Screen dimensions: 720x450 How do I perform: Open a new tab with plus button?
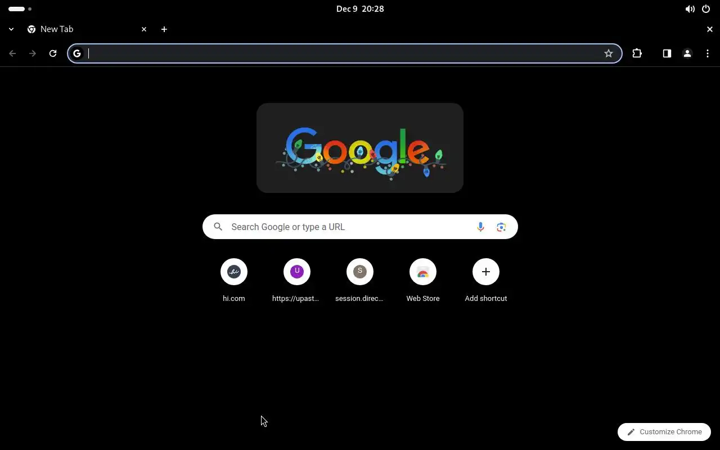pyautogui.click(x=164, y=29)
